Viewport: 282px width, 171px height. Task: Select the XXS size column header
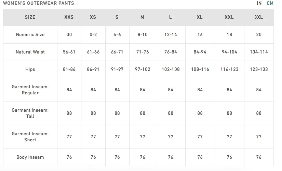[x=69, y=17]
